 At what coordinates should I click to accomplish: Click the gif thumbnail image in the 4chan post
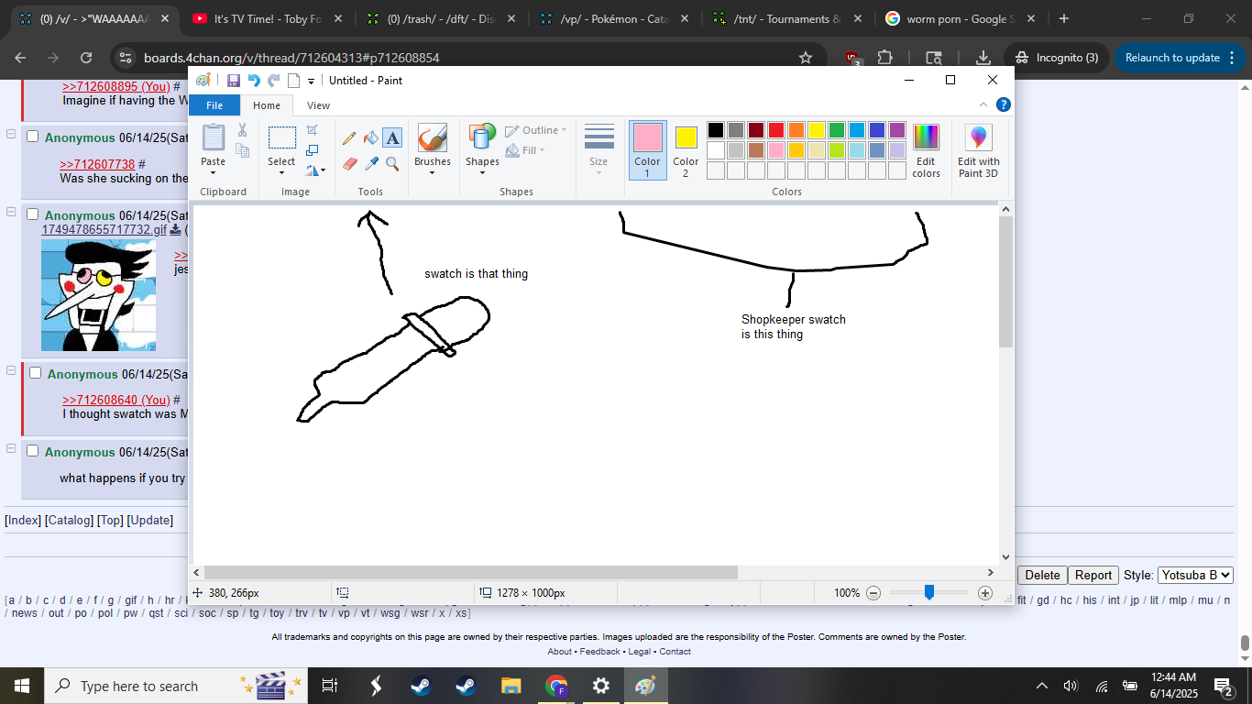tap(99, 295)
